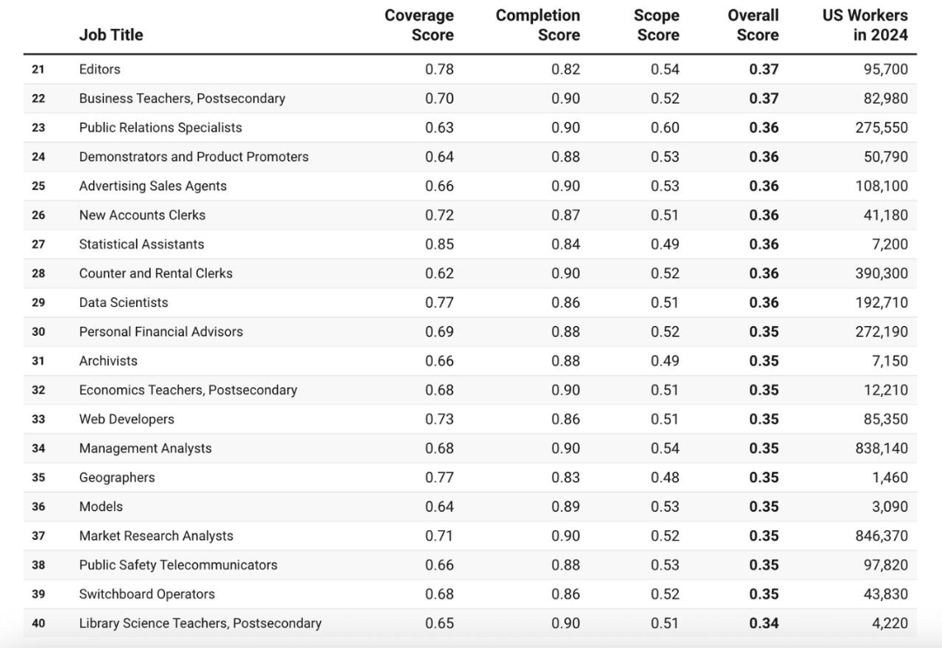Select the Scope Score column header
The image size is (942, 648).
[657, 25]
